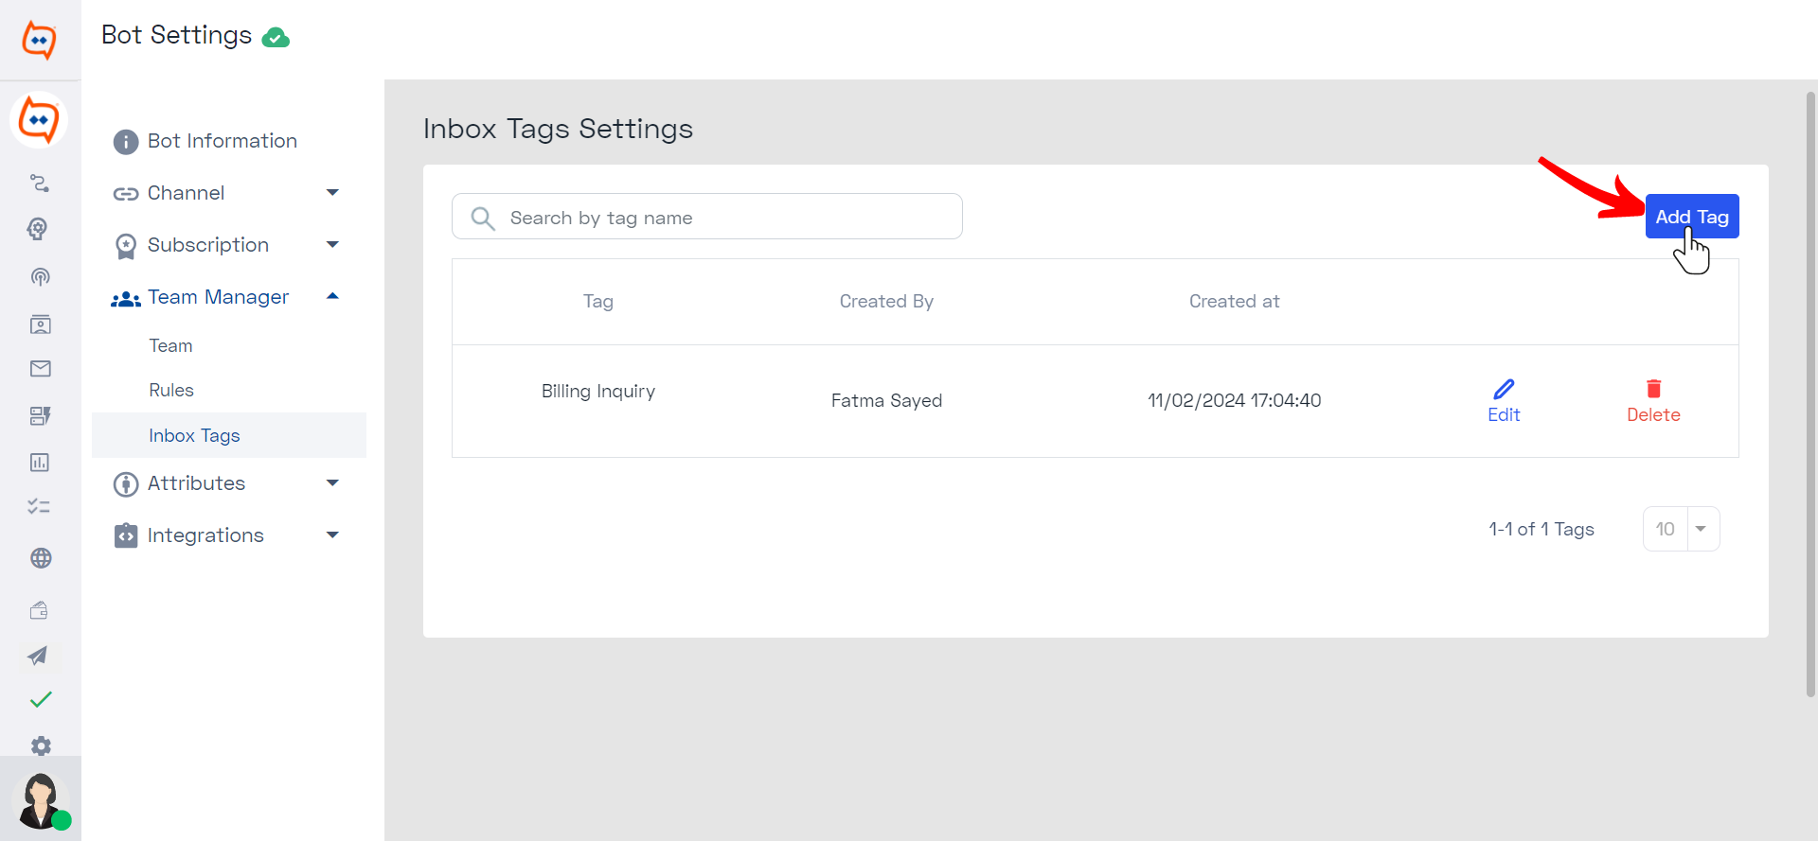Open Bot Information settings page

pos(223,141)
